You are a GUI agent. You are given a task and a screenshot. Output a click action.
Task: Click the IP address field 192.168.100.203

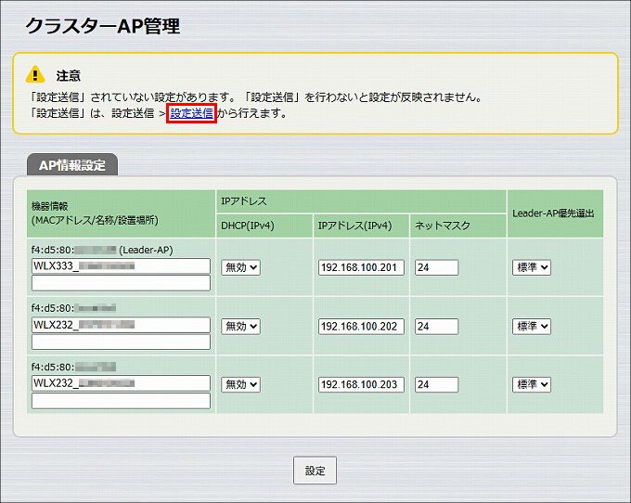[x=361, y=384]
